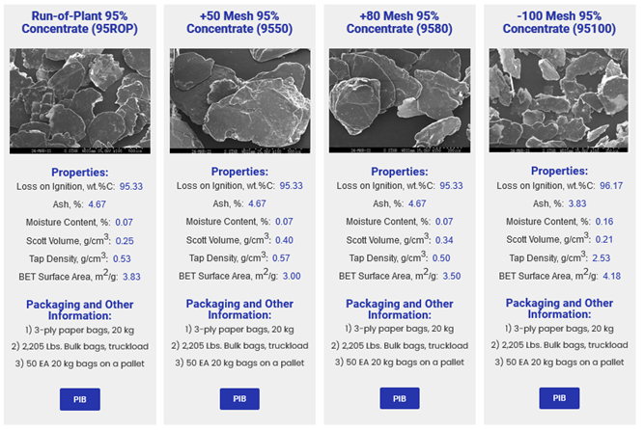Open the PIB for +50 Mesh 9550
644x430 pixels.
[x=239, y=398]
